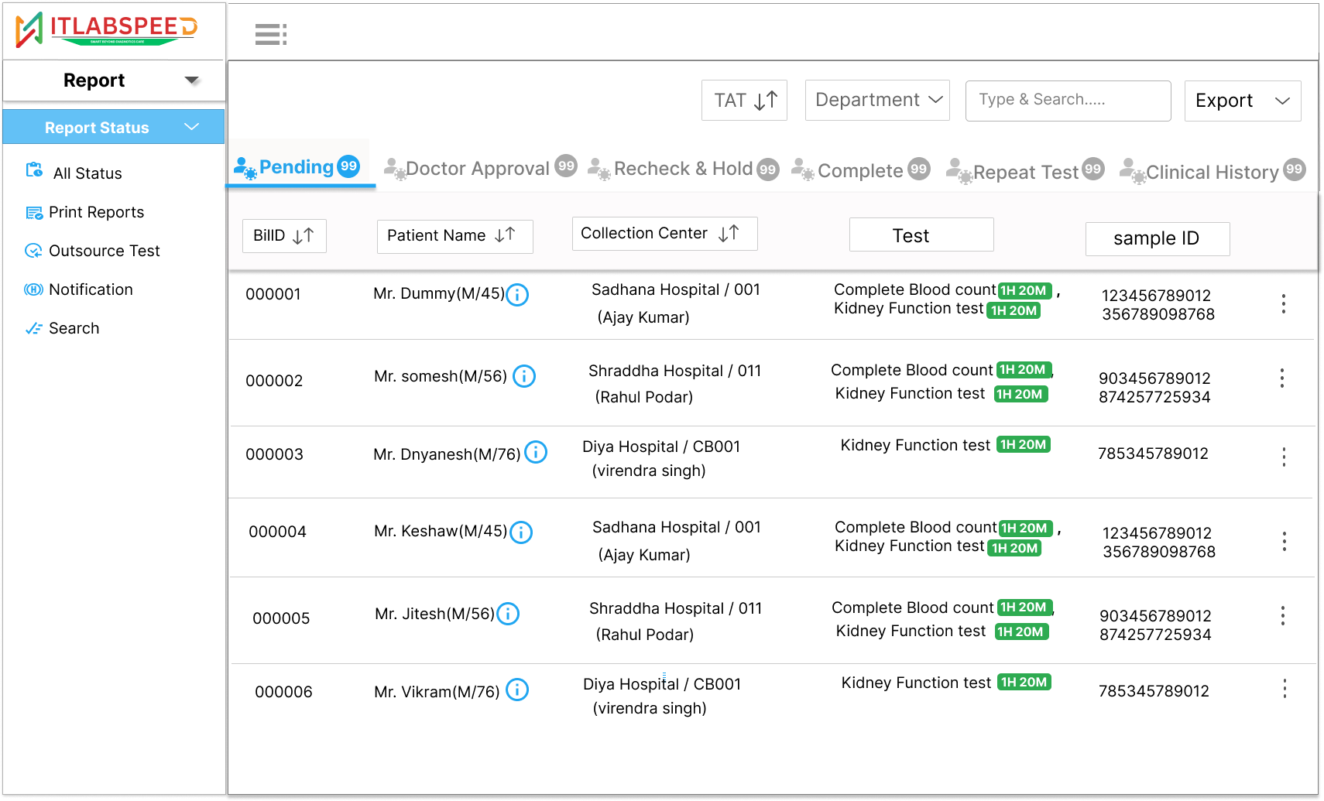The height and width of the screenshot is (801, 1324).
Task: Click bill number 000001
Action: coord(273,294)
